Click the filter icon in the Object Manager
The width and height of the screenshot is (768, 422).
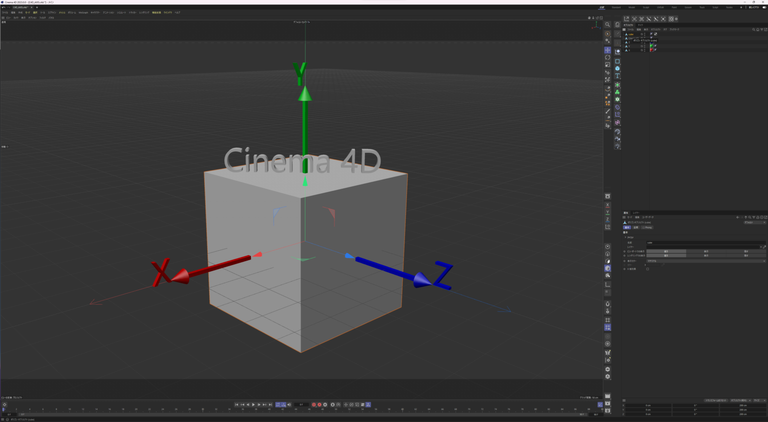click(761, 29)
